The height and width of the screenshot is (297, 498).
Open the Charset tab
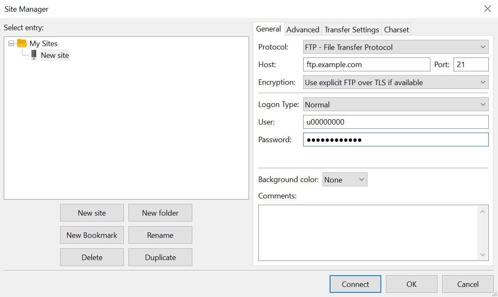coord(396,29)
